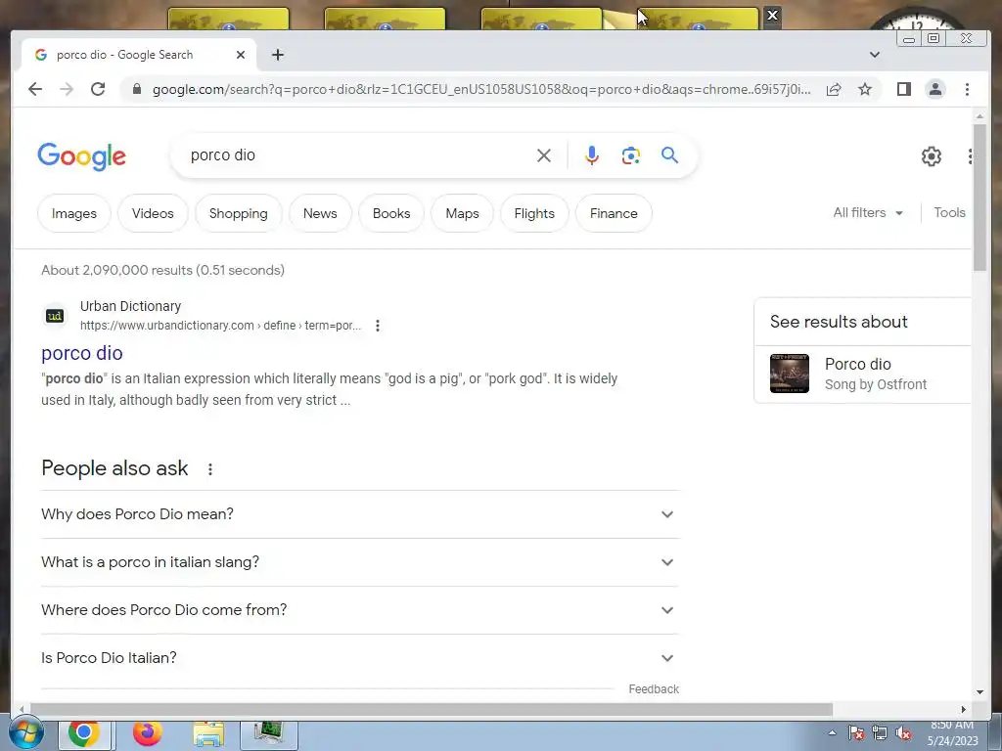Click the forward navigation arrow
The width and height of the screenshot is (1002, 751).
[x=67, y=89]
